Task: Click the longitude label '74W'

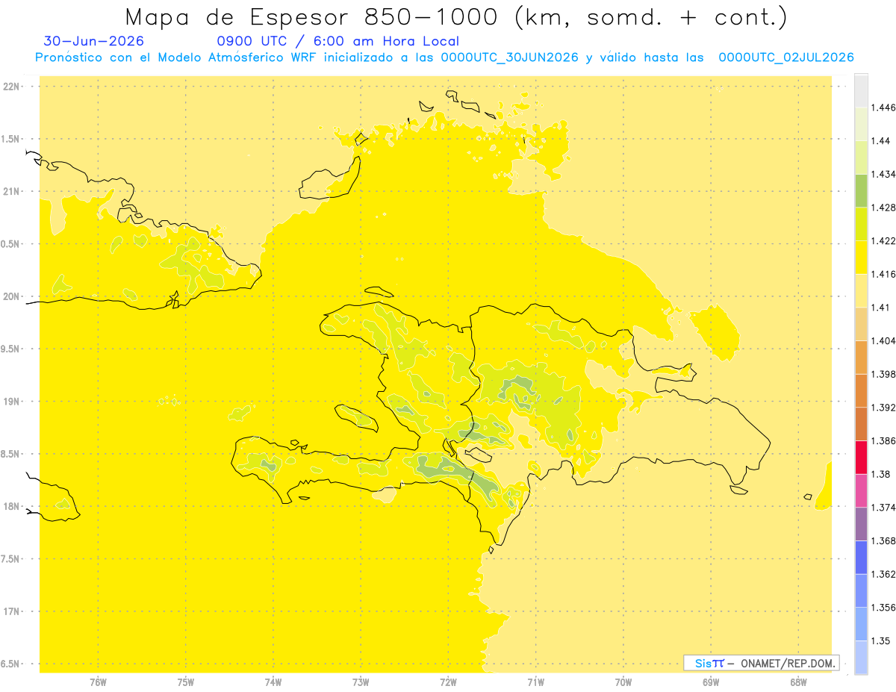Action: coord(273,682)
